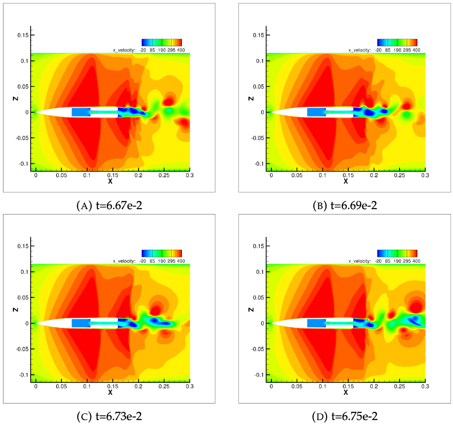Select the blue rectangle inside panel B airfoil
The width and height of the screenshot is (453, 427).
click(316, 112)
